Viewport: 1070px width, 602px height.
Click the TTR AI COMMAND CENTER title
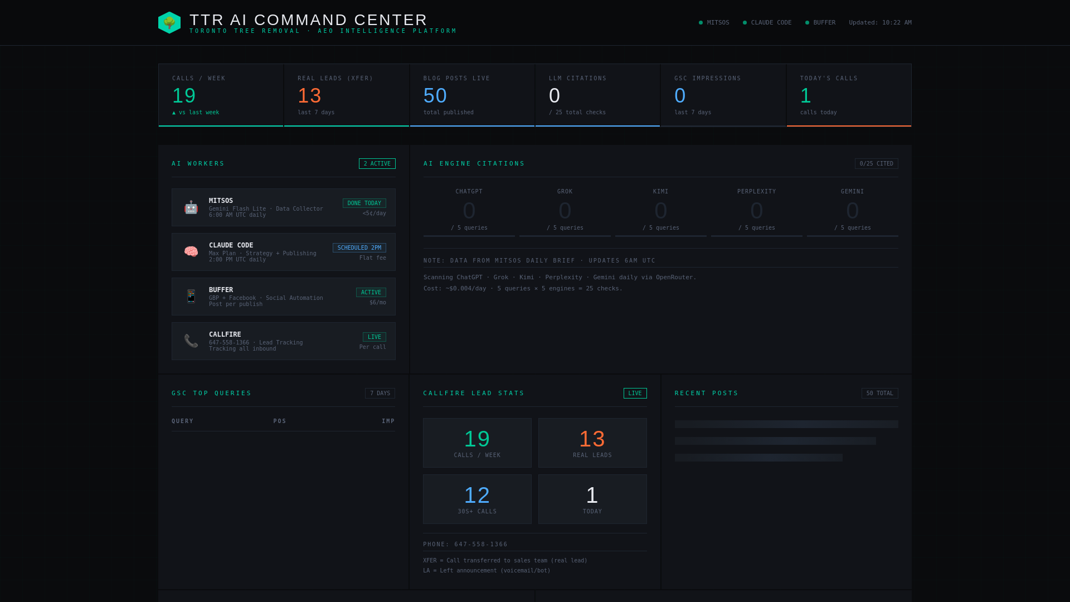pos(309,20)
